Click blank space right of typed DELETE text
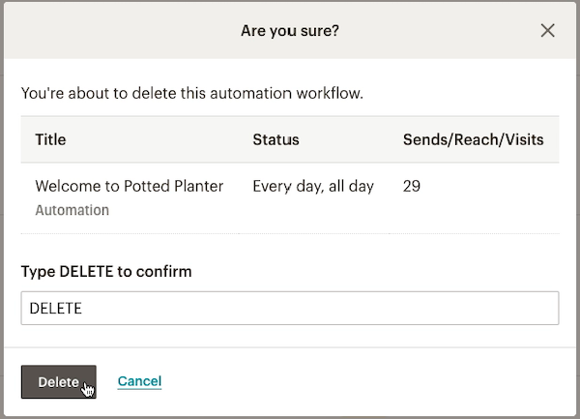Viewport: 580px width, 419px height. 338,309
